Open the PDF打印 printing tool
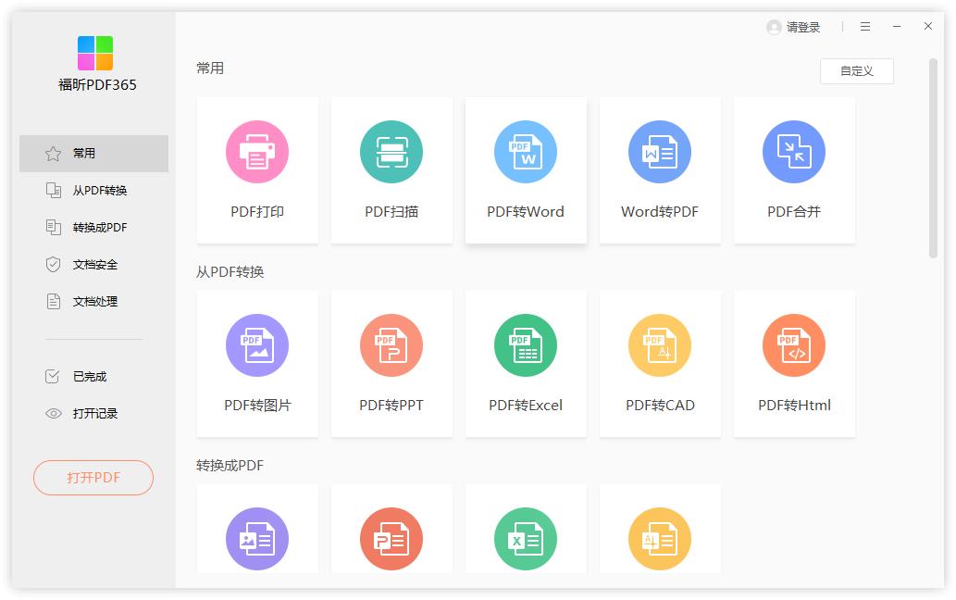This screenshot has height=600, width=956. [257, 170]
